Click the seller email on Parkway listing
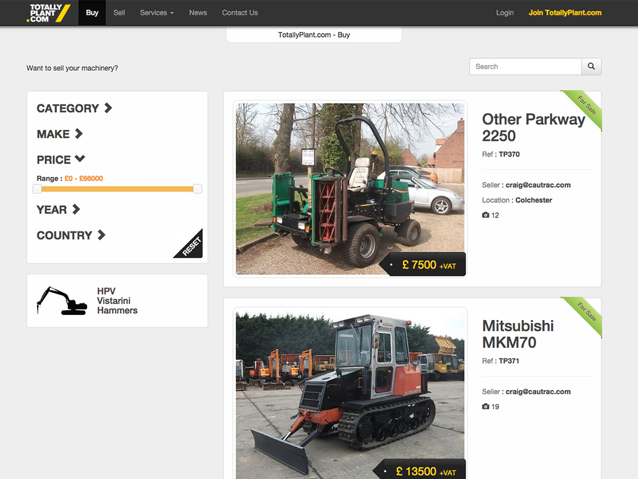Screen dimensions: 638x479 pyautogui.click(x=538, y=185)
